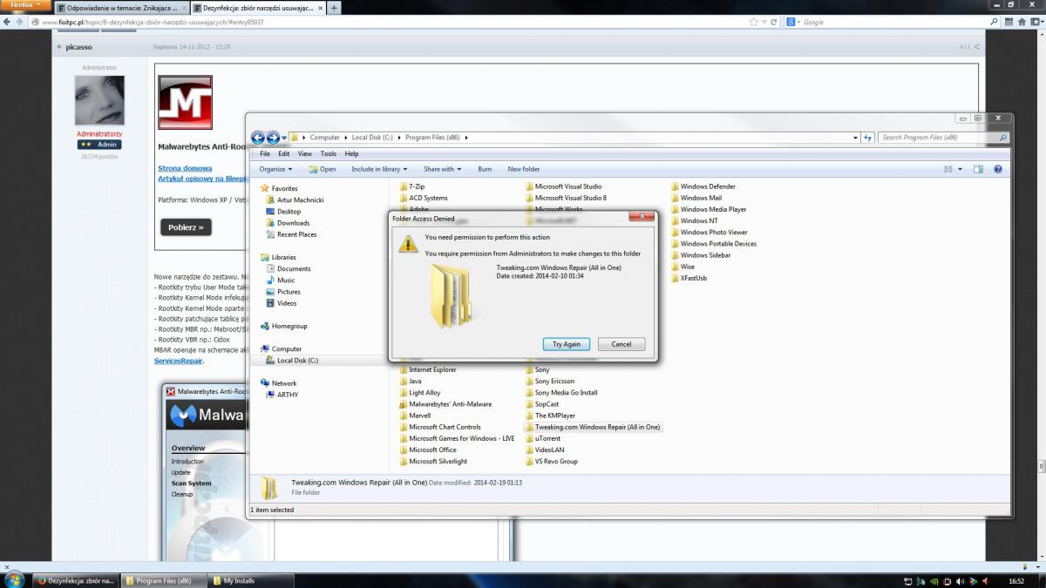Open Pictures library
The width and height of the screenshot is (1046, 588).
point(289,292)
